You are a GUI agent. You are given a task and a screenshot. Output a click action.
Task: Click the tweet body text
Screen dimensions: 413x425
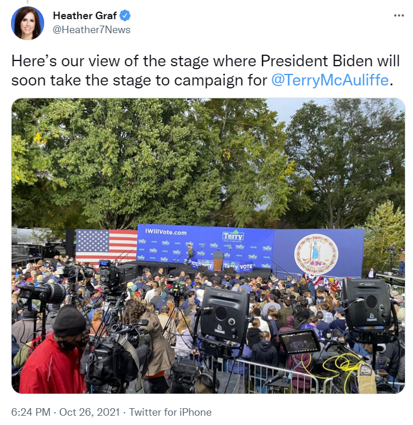tap(206, 70)
